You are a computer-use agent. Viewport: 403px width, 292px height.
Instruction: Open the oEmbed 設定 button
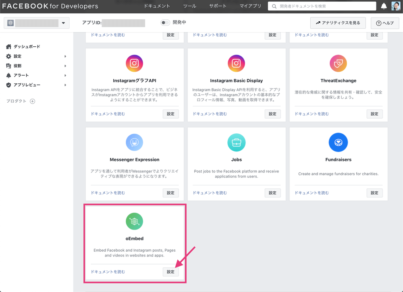pyautogui.click(x=170, y=272)
